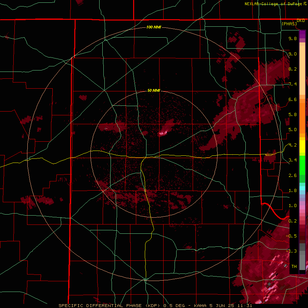Click the 5.8 value on color scale

293,115
